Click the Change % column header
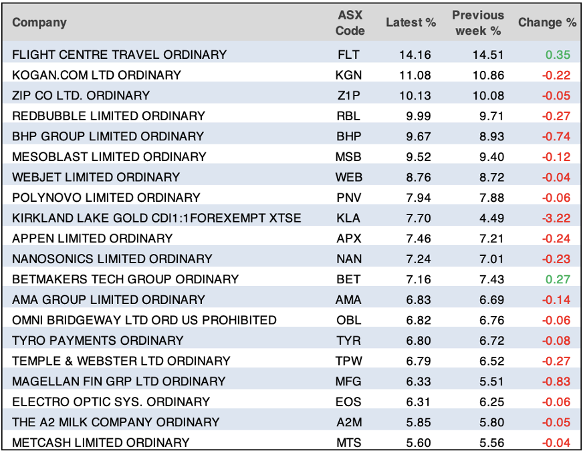Viewport: 583px width, 453px height. (x=546, y=22)
